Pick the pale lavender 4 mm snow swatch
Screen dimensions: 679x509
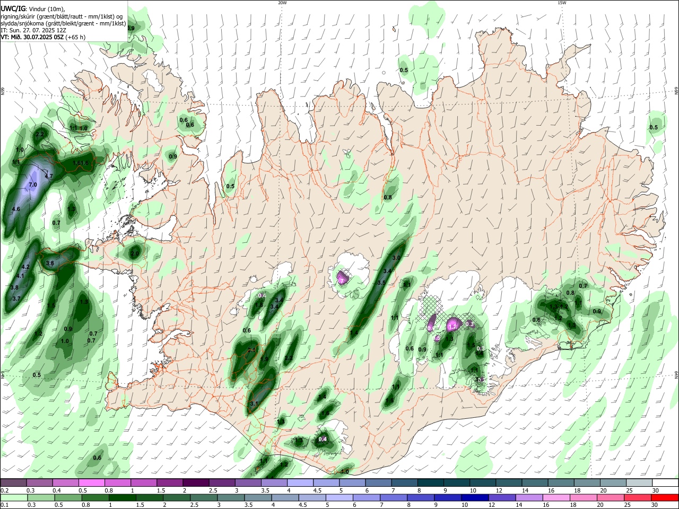point(300,483)
